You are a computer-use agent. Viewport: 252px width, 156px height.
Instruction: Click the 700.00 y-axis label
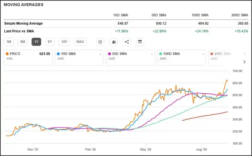(237, 71)
